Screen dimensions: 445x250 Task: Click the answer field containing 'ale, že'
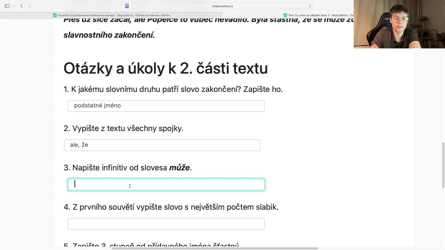162,145
